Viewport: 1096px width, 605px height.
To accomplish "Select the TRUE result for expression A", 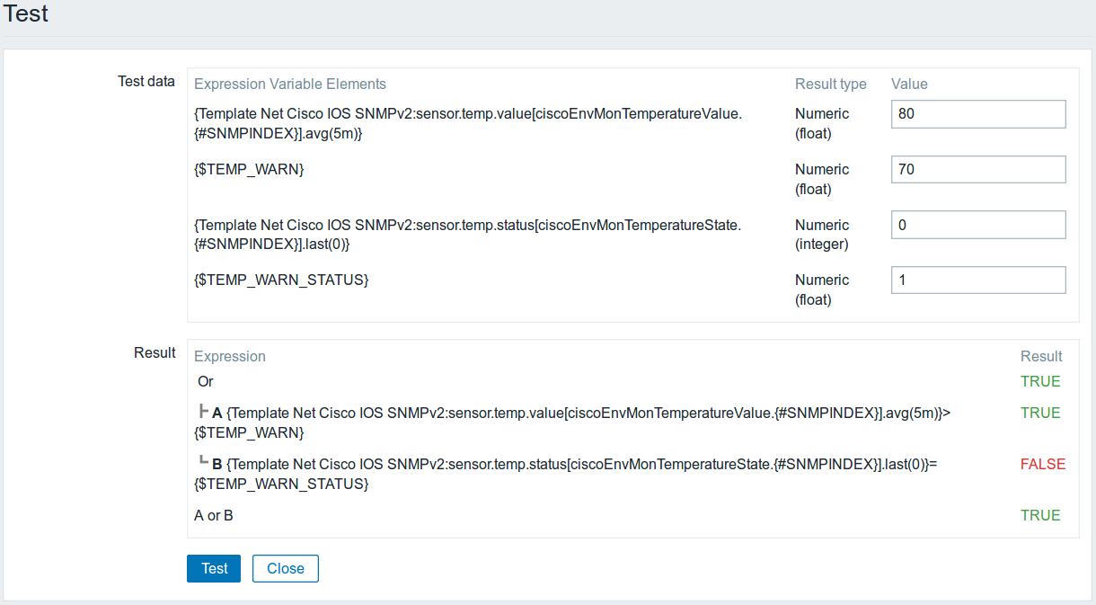I will click(1040, 413).
